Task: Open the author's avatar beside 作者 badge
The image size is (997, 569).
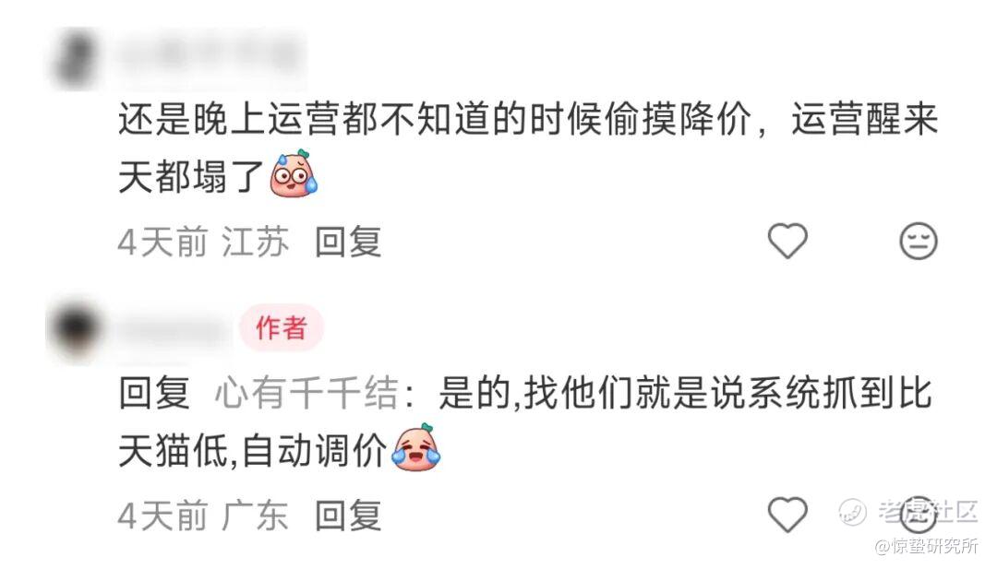Action: click(77, 329)
